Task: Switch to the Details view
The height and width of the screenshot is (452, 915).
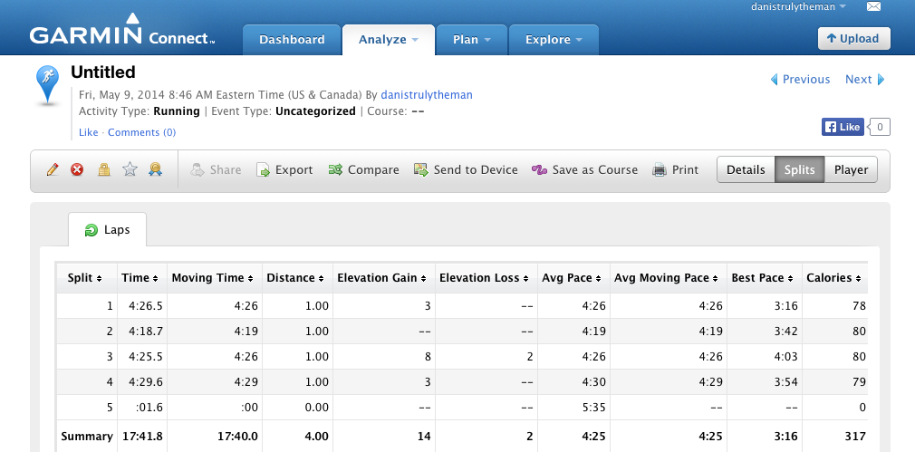Action: (x=746, y=169)
